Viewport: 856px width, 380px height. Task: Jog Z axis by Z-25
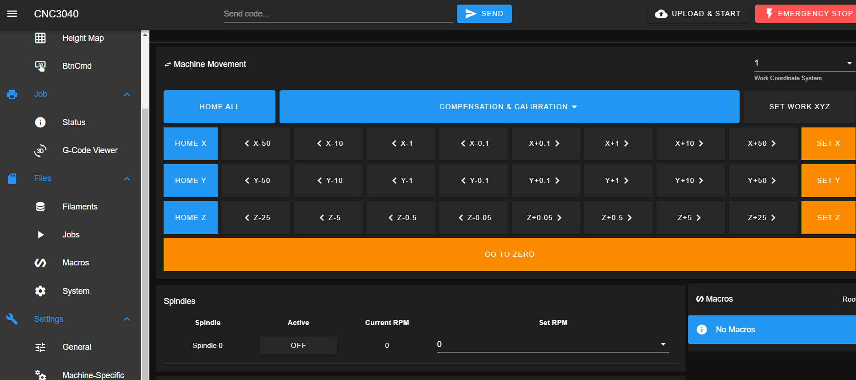coord(256,218)
